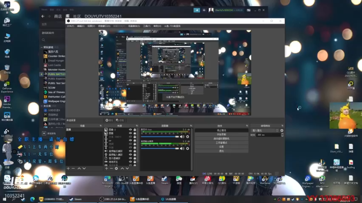Screen dimensions: 362x203
Task: Switch to the 商店 tab in Steam
Action: click(58, 16)
